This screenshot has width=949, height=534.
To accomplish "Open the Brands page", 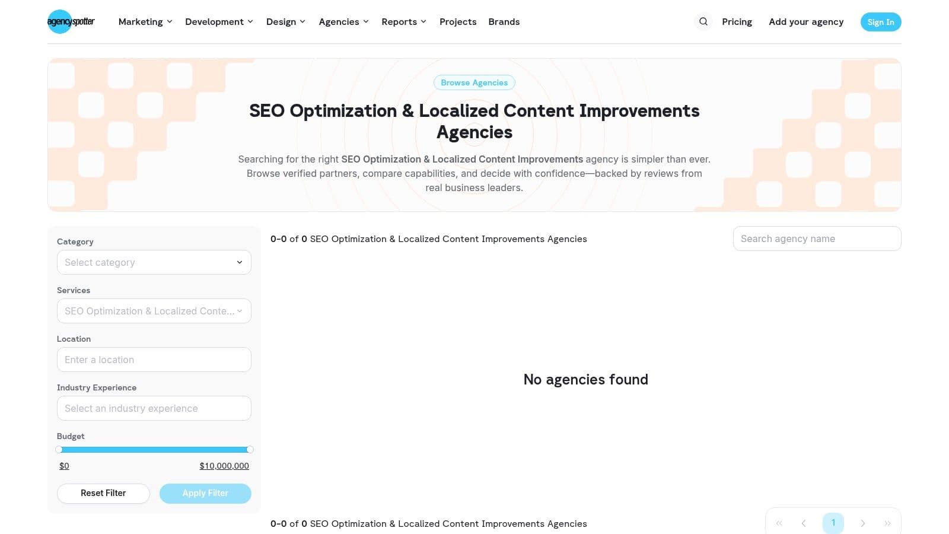I will (x=504, y=22).
